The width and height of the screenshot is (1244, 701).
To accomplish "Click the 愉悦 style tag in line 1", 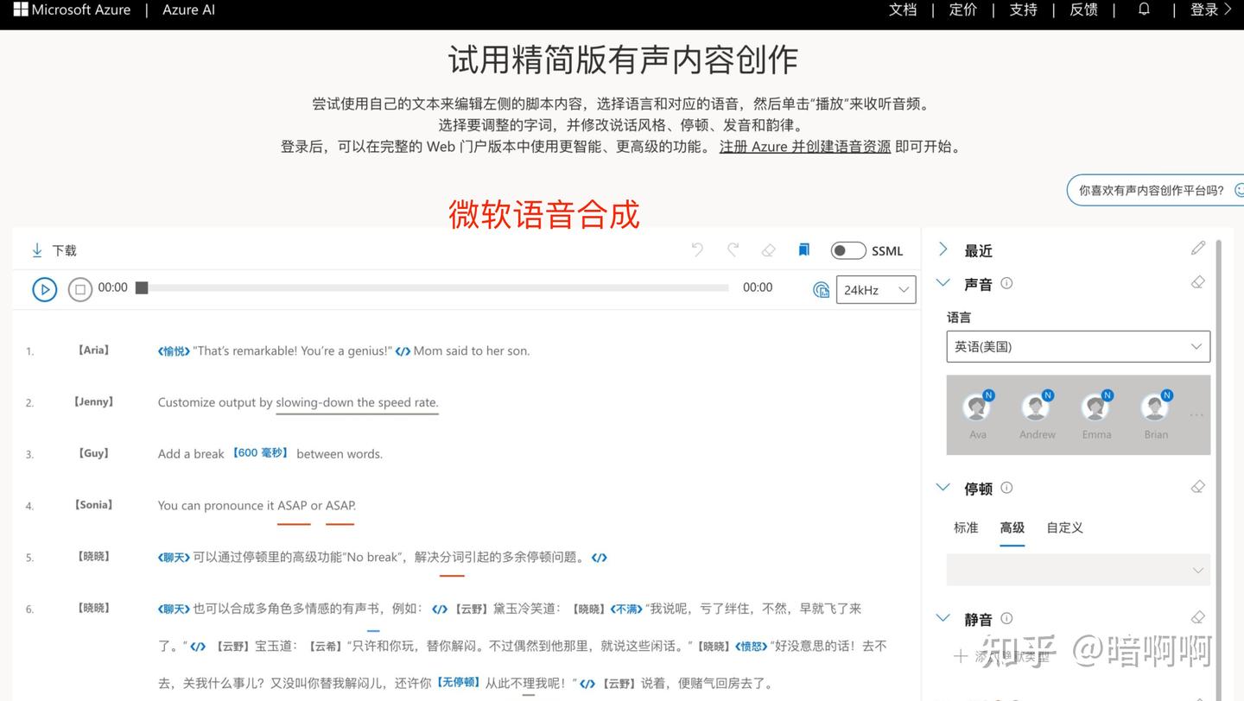I will (174, 351).
